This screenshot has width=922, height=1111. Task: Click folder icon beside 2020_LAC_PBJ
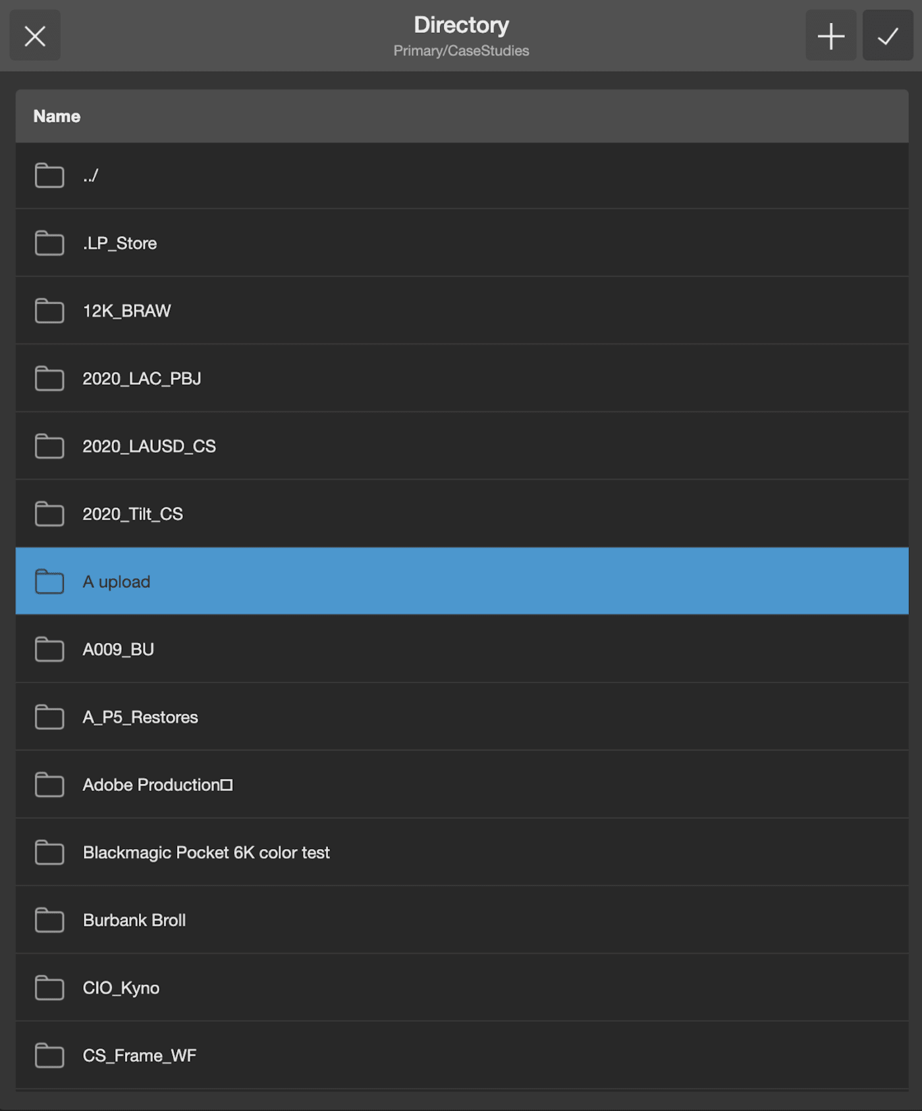pos(49,378)
